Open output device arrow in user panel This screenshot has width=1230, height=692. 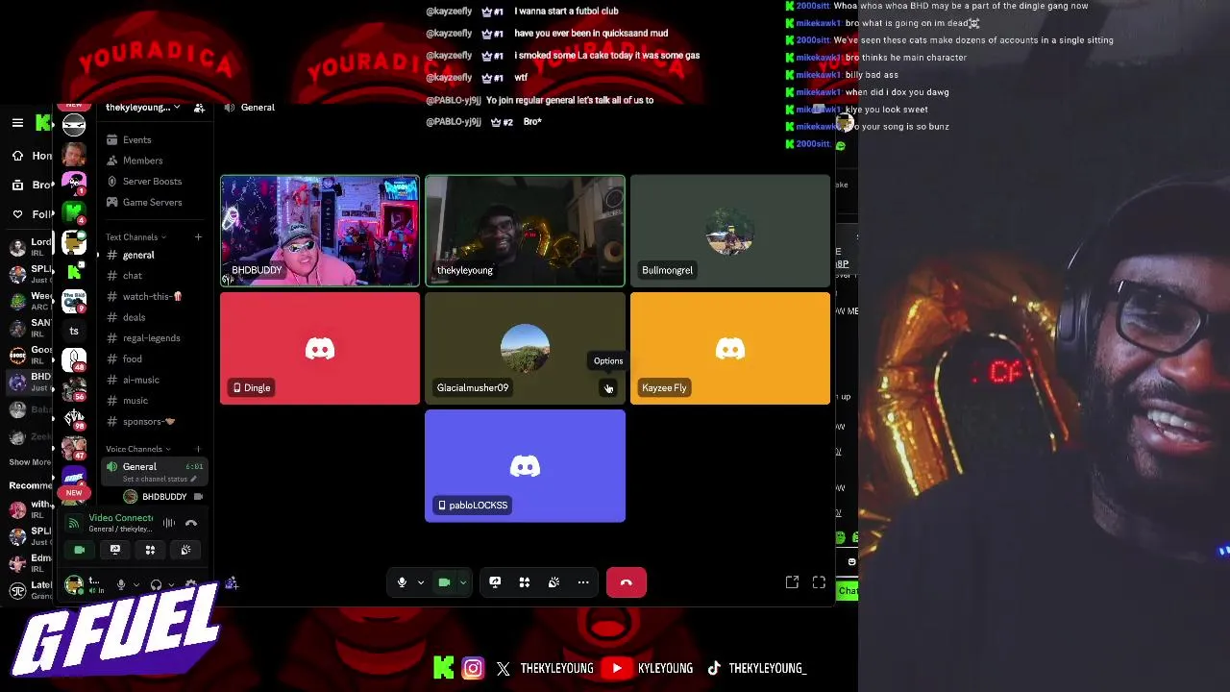point(170,584)
